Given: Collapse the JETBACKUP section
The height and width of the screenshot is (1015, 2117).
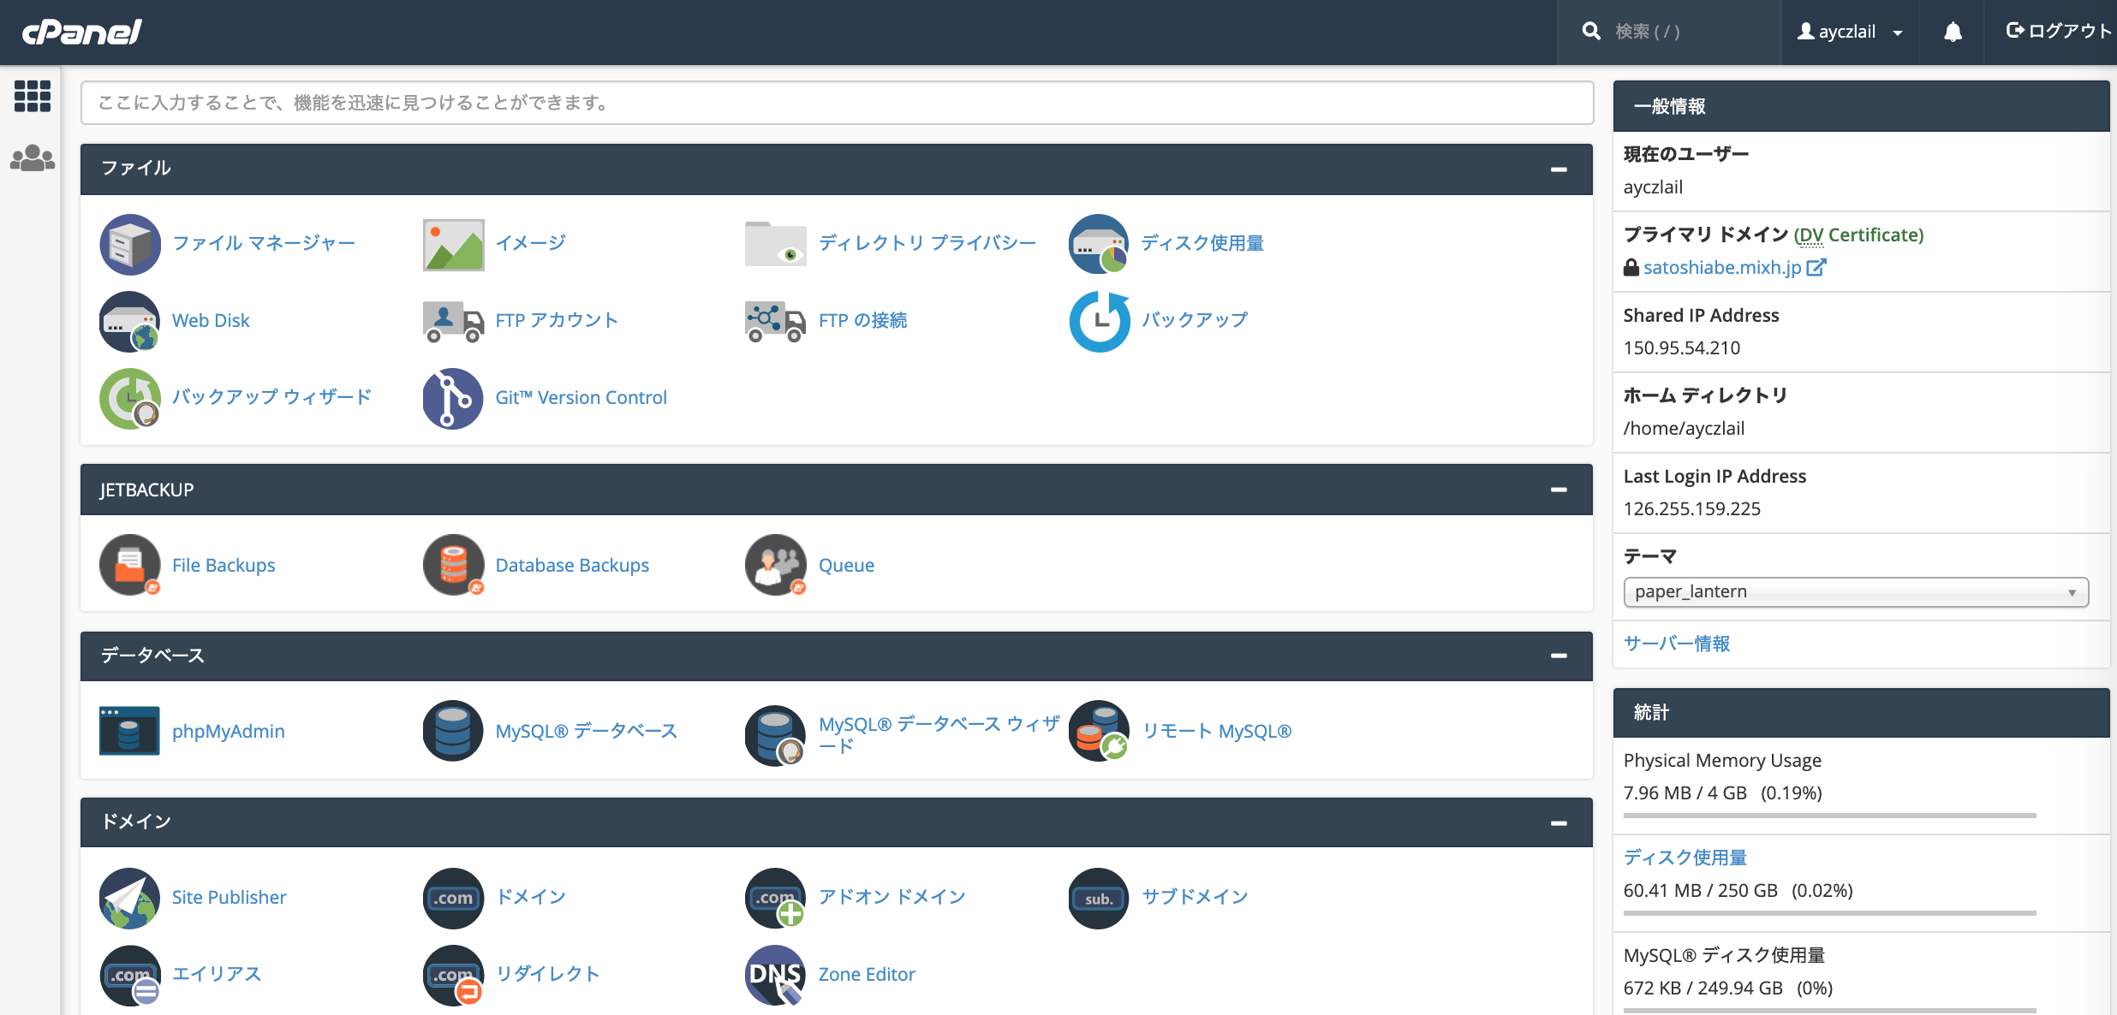Looking at the screenshot, I should click(x=1559, y=490).
